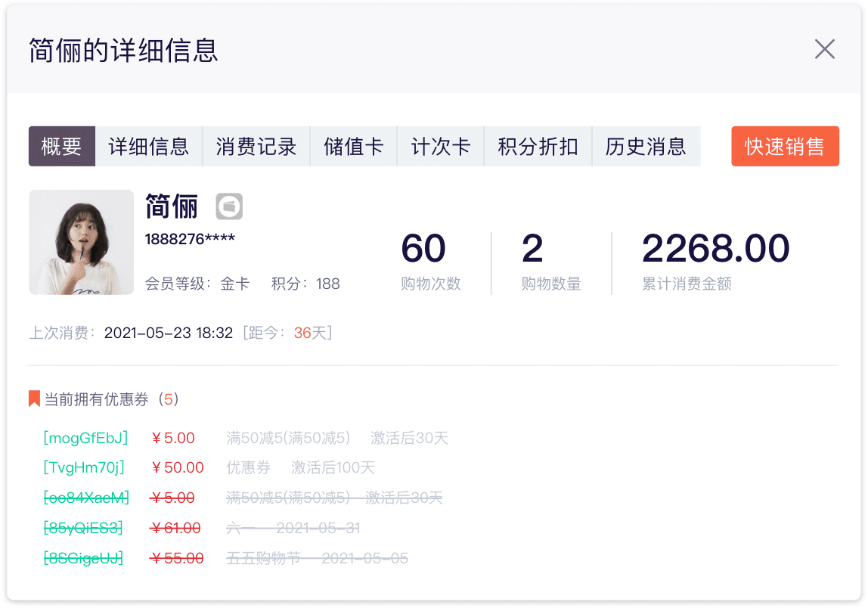
Task: Click expired coupon oo84XaeM
Action: (86, 498)
